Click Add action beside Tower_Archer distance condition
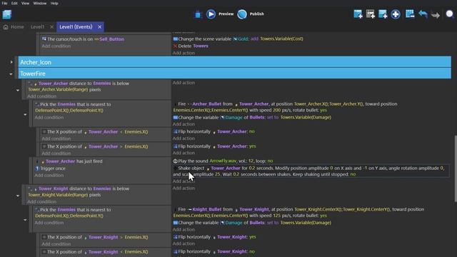Image resolution: width=457 pixels, height=257 pixels. coord(184,83)
